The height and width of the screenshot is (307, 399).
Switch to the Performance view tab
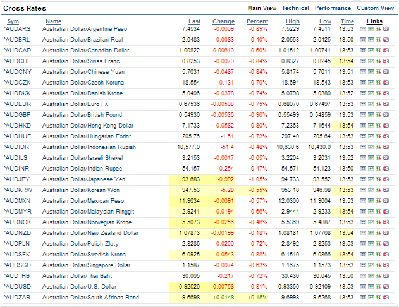coord(333,8)
